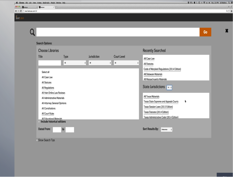Open the Chrome menu in the menu bar
Viewport: 233px width, 177px height.
(x=22, y=3)
